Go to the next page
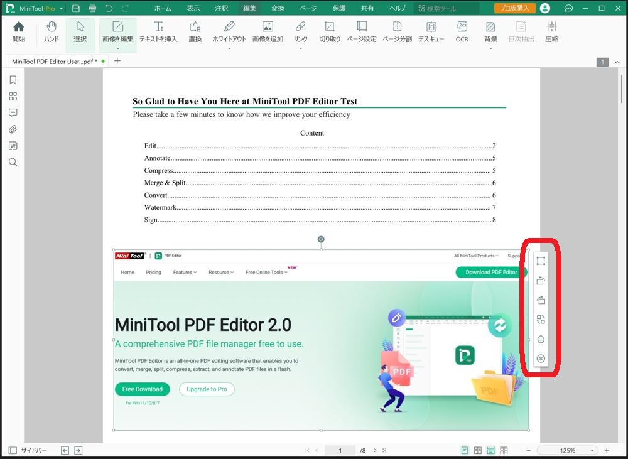 [375, 450]
